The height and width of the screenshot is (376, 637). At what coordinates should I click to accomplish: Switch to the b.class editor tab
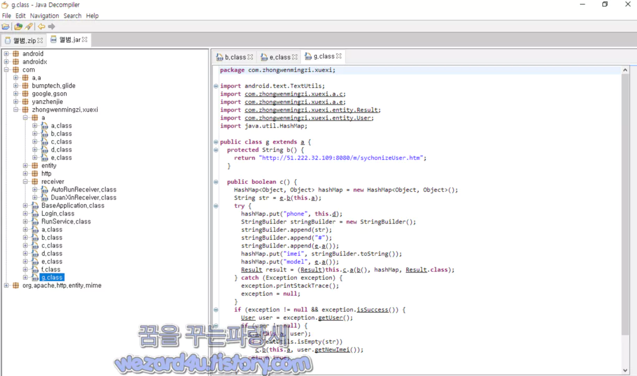235,57
